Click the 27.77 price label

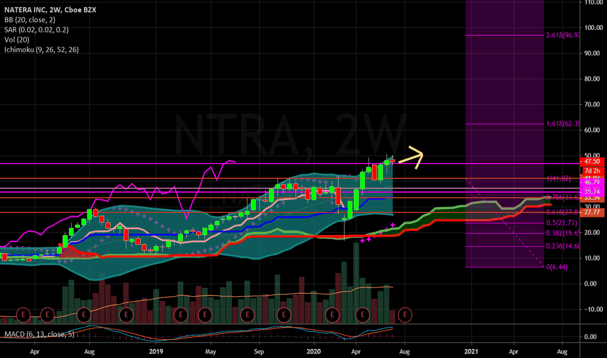click(592, 212)
